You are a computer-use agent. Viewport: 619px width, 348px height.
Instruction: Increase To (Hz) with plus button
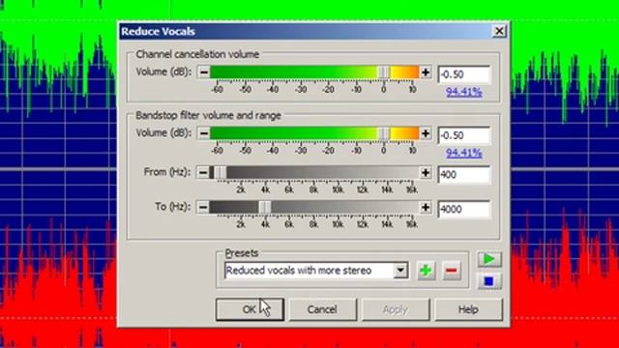426,207
